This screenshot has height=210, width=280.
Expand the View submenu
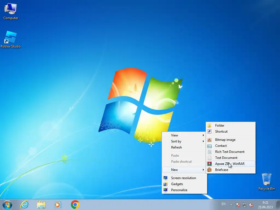click(x=184, y=135)
